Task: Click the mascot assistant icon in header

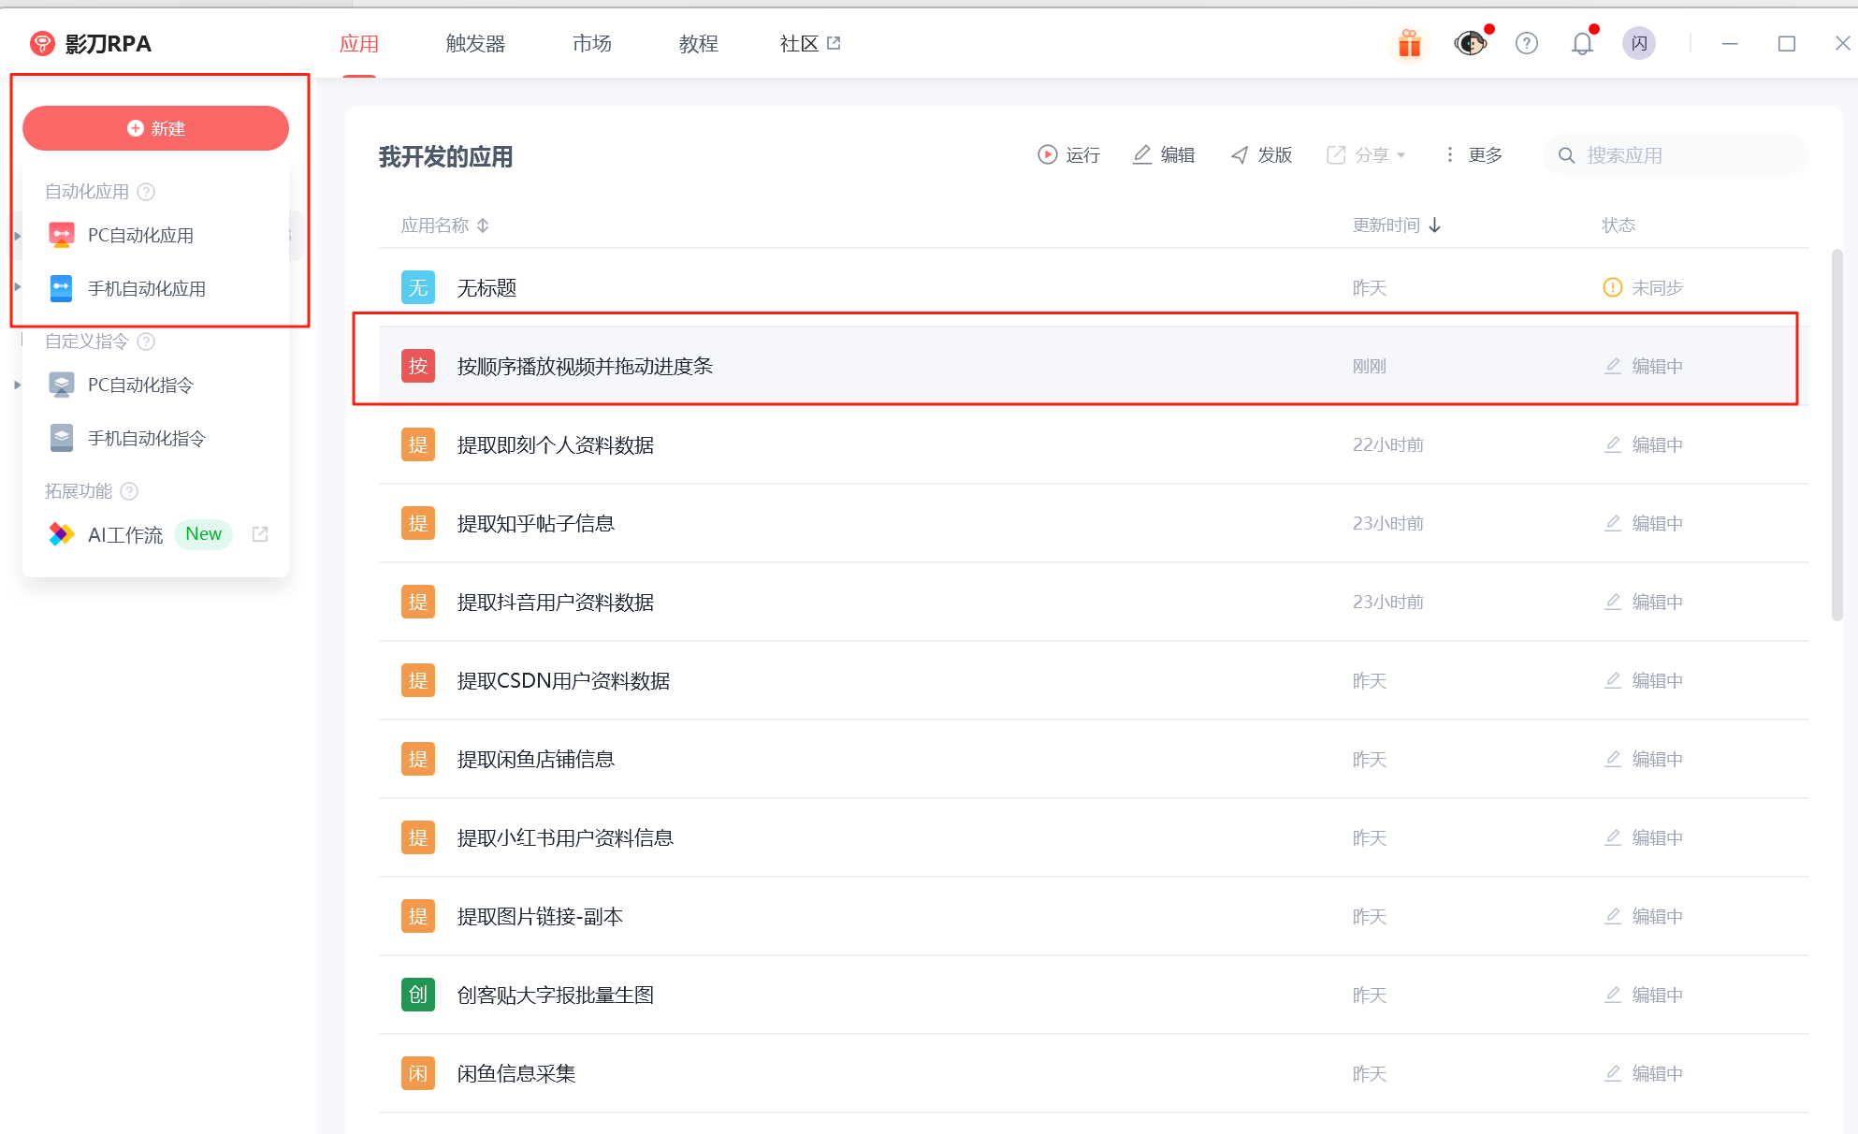Action: tap(1470, 44)
